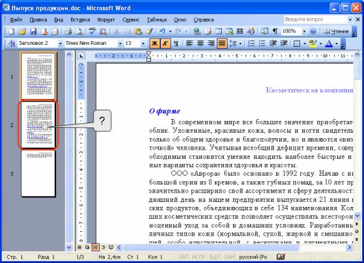Image resolution: width=364 pixels, height=263 pixels.
Task: Print the document with the printer icon
Action: tap(68, 31)
